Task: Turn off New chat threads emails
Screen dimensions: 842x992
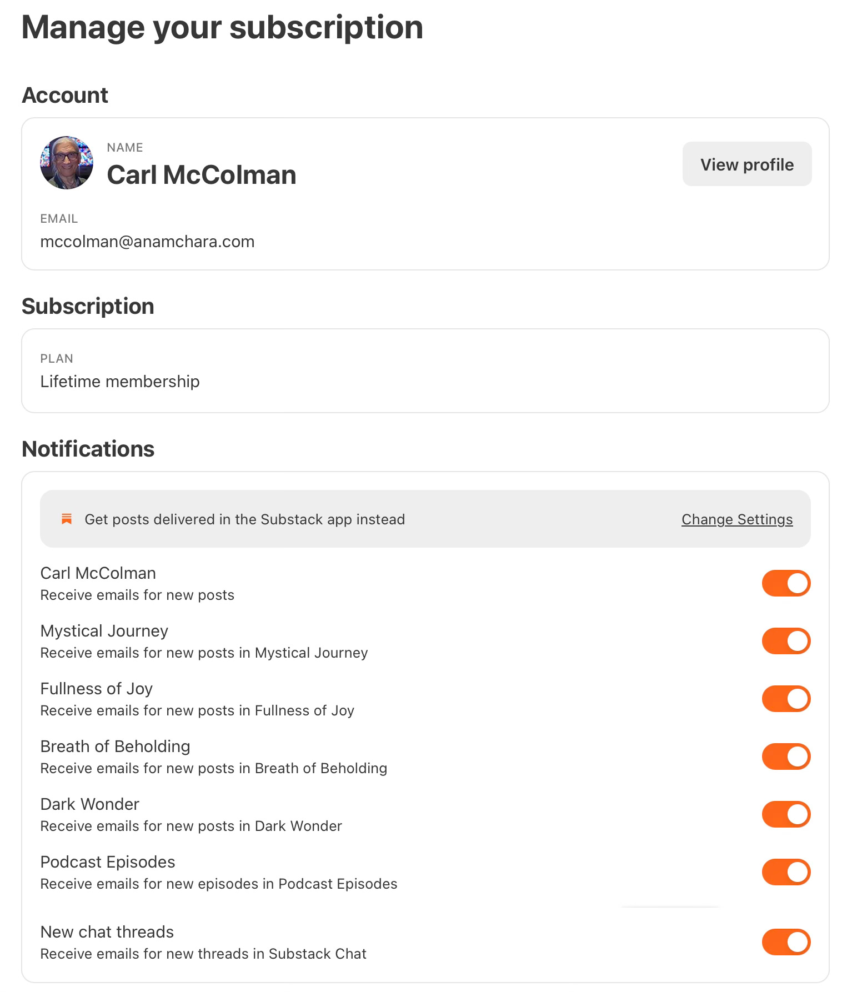Action: pyautogui.click(x=786, y=942)
